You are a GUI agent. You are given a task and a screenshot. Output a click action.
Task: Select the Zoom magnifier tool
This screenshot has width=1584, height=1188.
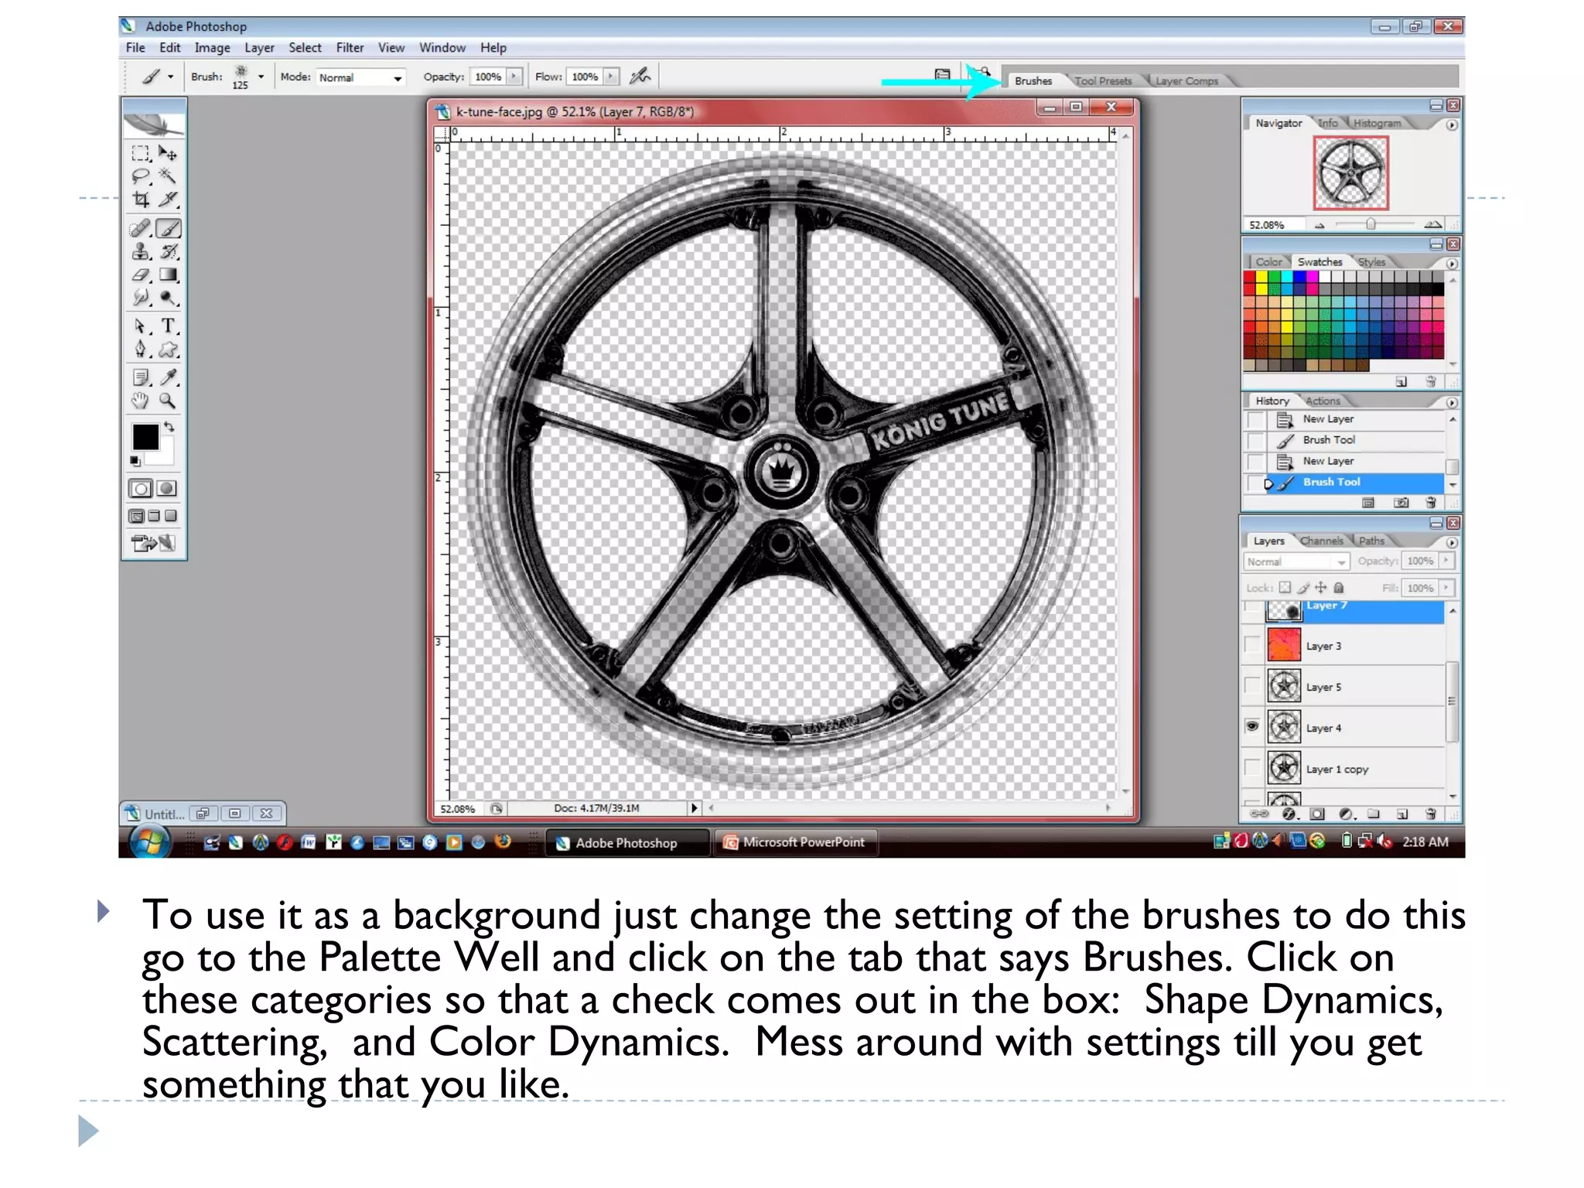pos(167,401)
